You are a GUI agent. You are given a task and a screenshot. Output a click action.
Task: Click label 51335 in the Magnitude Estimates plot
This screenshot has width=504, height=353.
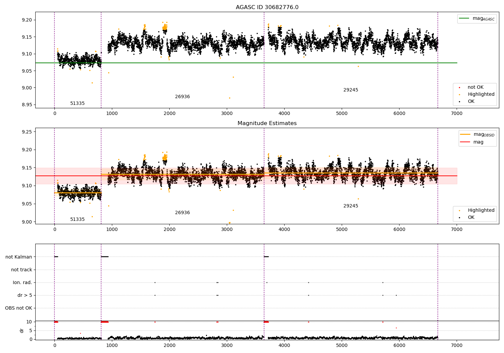coord(77,220)
